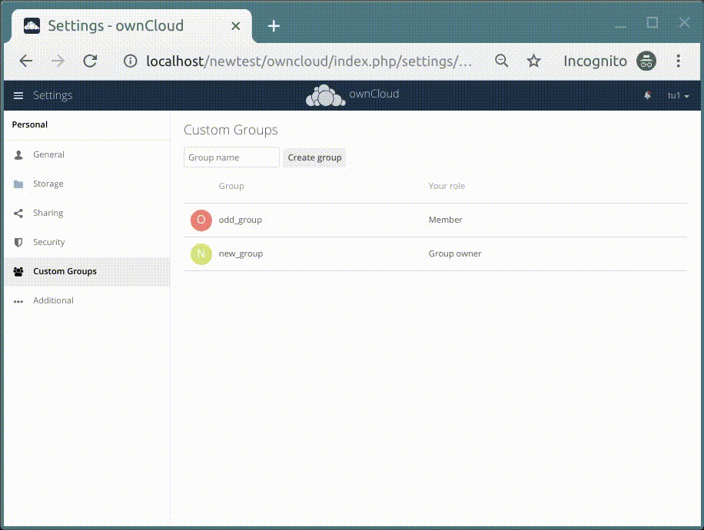Open Security settings via the shield icon
The width and height of the screenshot is (704, 530).
(18, 242)
